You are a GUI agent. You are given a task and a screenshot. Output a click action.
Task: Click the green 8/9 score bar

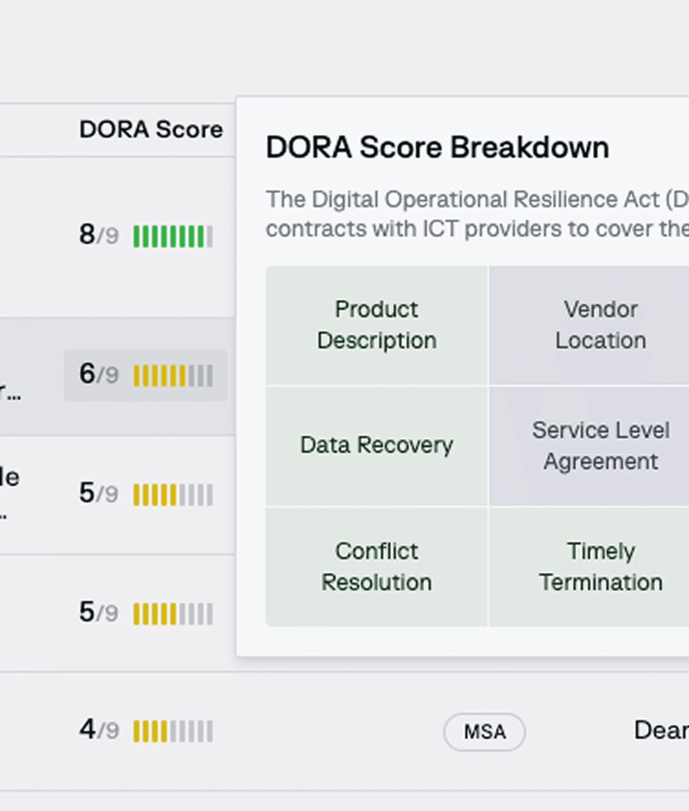tap(173, 236)
